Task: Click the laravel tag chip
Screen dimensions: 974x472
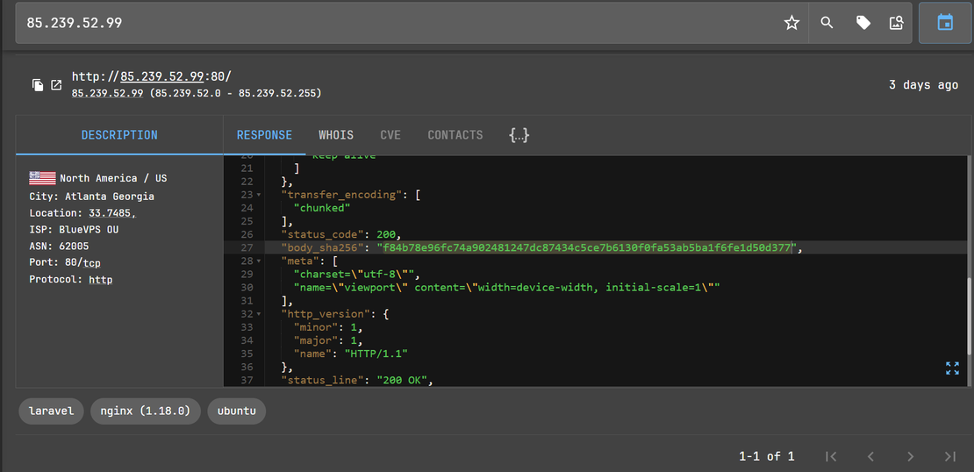Action: pyautogui.click(x=51, y=411)
